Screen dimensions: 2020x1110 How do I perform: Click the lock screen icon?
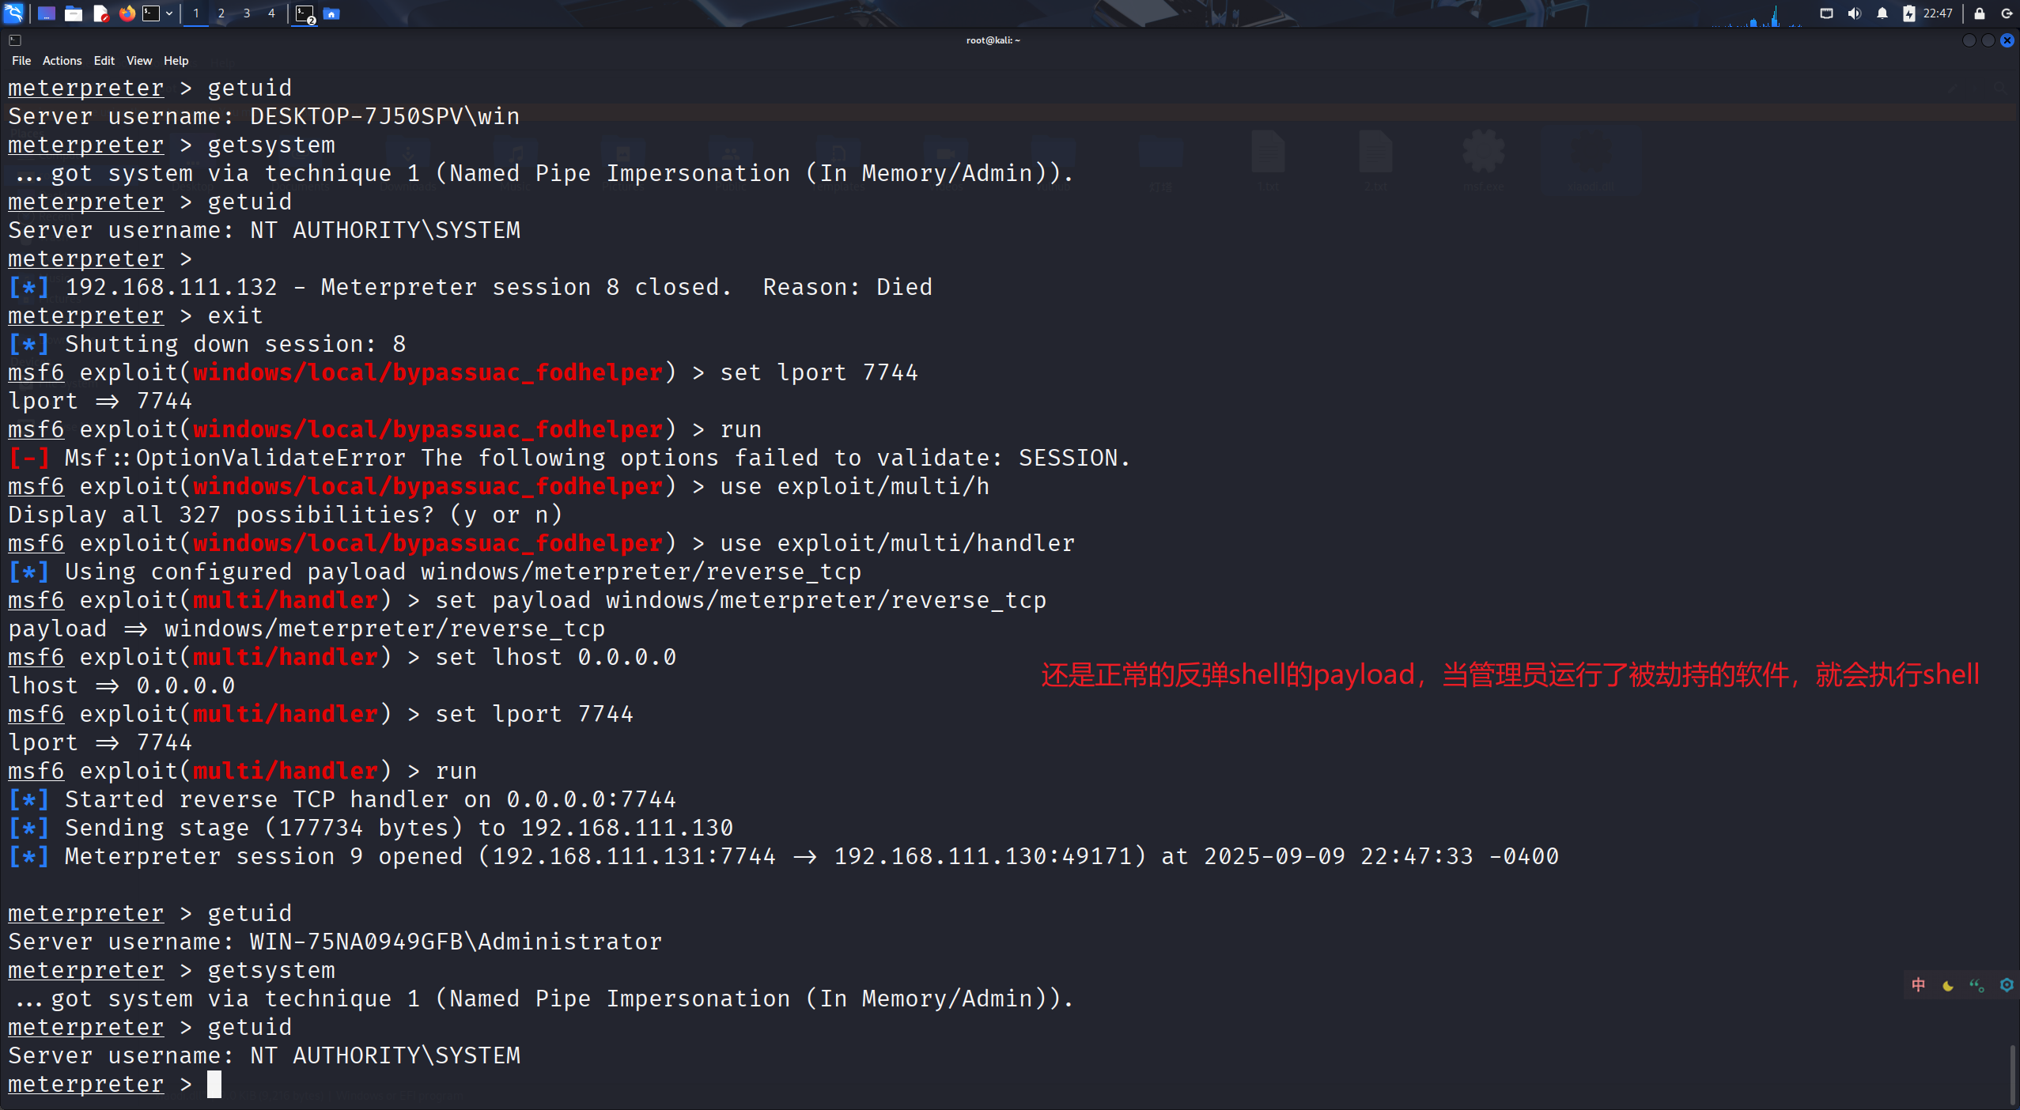pyautogui.click(x=1980, y=13)
